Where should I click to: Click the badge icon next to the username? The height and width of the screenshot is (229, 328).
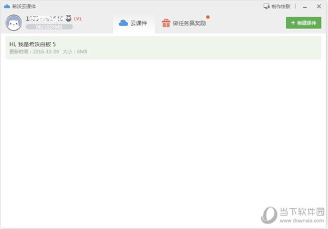pyautogui.click(x=69, y=18)
